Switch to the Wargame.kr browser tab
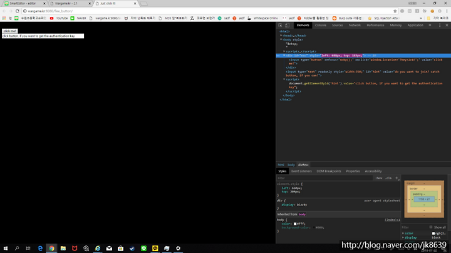Viewport: 451px width, 253px height. tap(70, 4)
